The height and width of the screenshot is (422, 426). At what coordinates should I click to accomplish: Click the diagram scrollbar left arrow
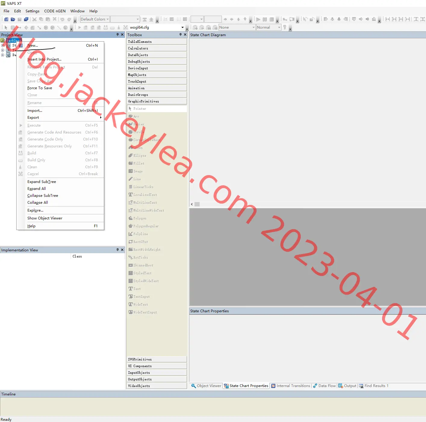(x=192, y=204)
